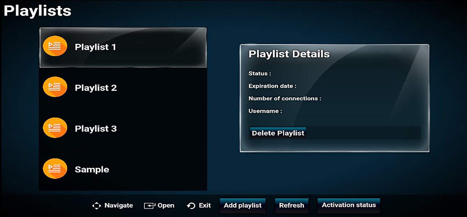Click the orange playlist icon beside Playlist 1
The height and width of the screenshot is (217, 467).
point(55,46)
